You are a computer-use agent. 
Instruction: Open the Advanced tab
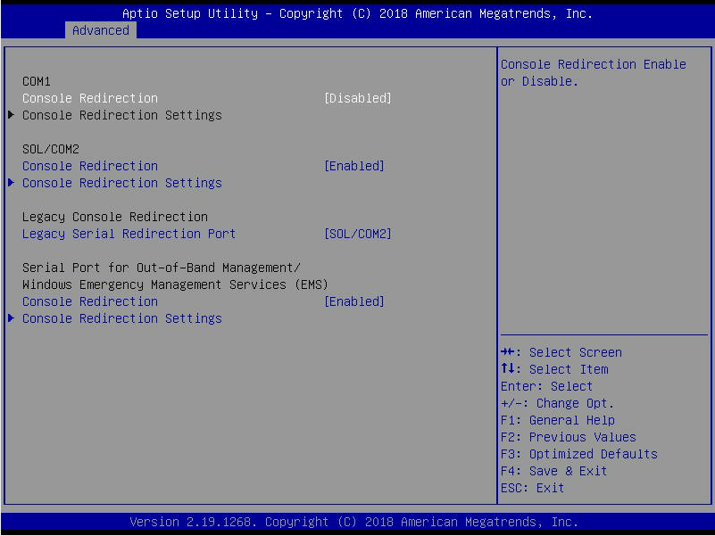100,30
